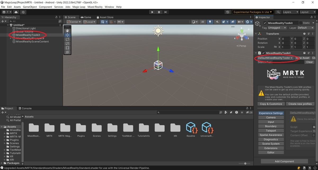Open the File menu
The width and height of the screenshot is (318, 170).
click(x=3, y=7)
